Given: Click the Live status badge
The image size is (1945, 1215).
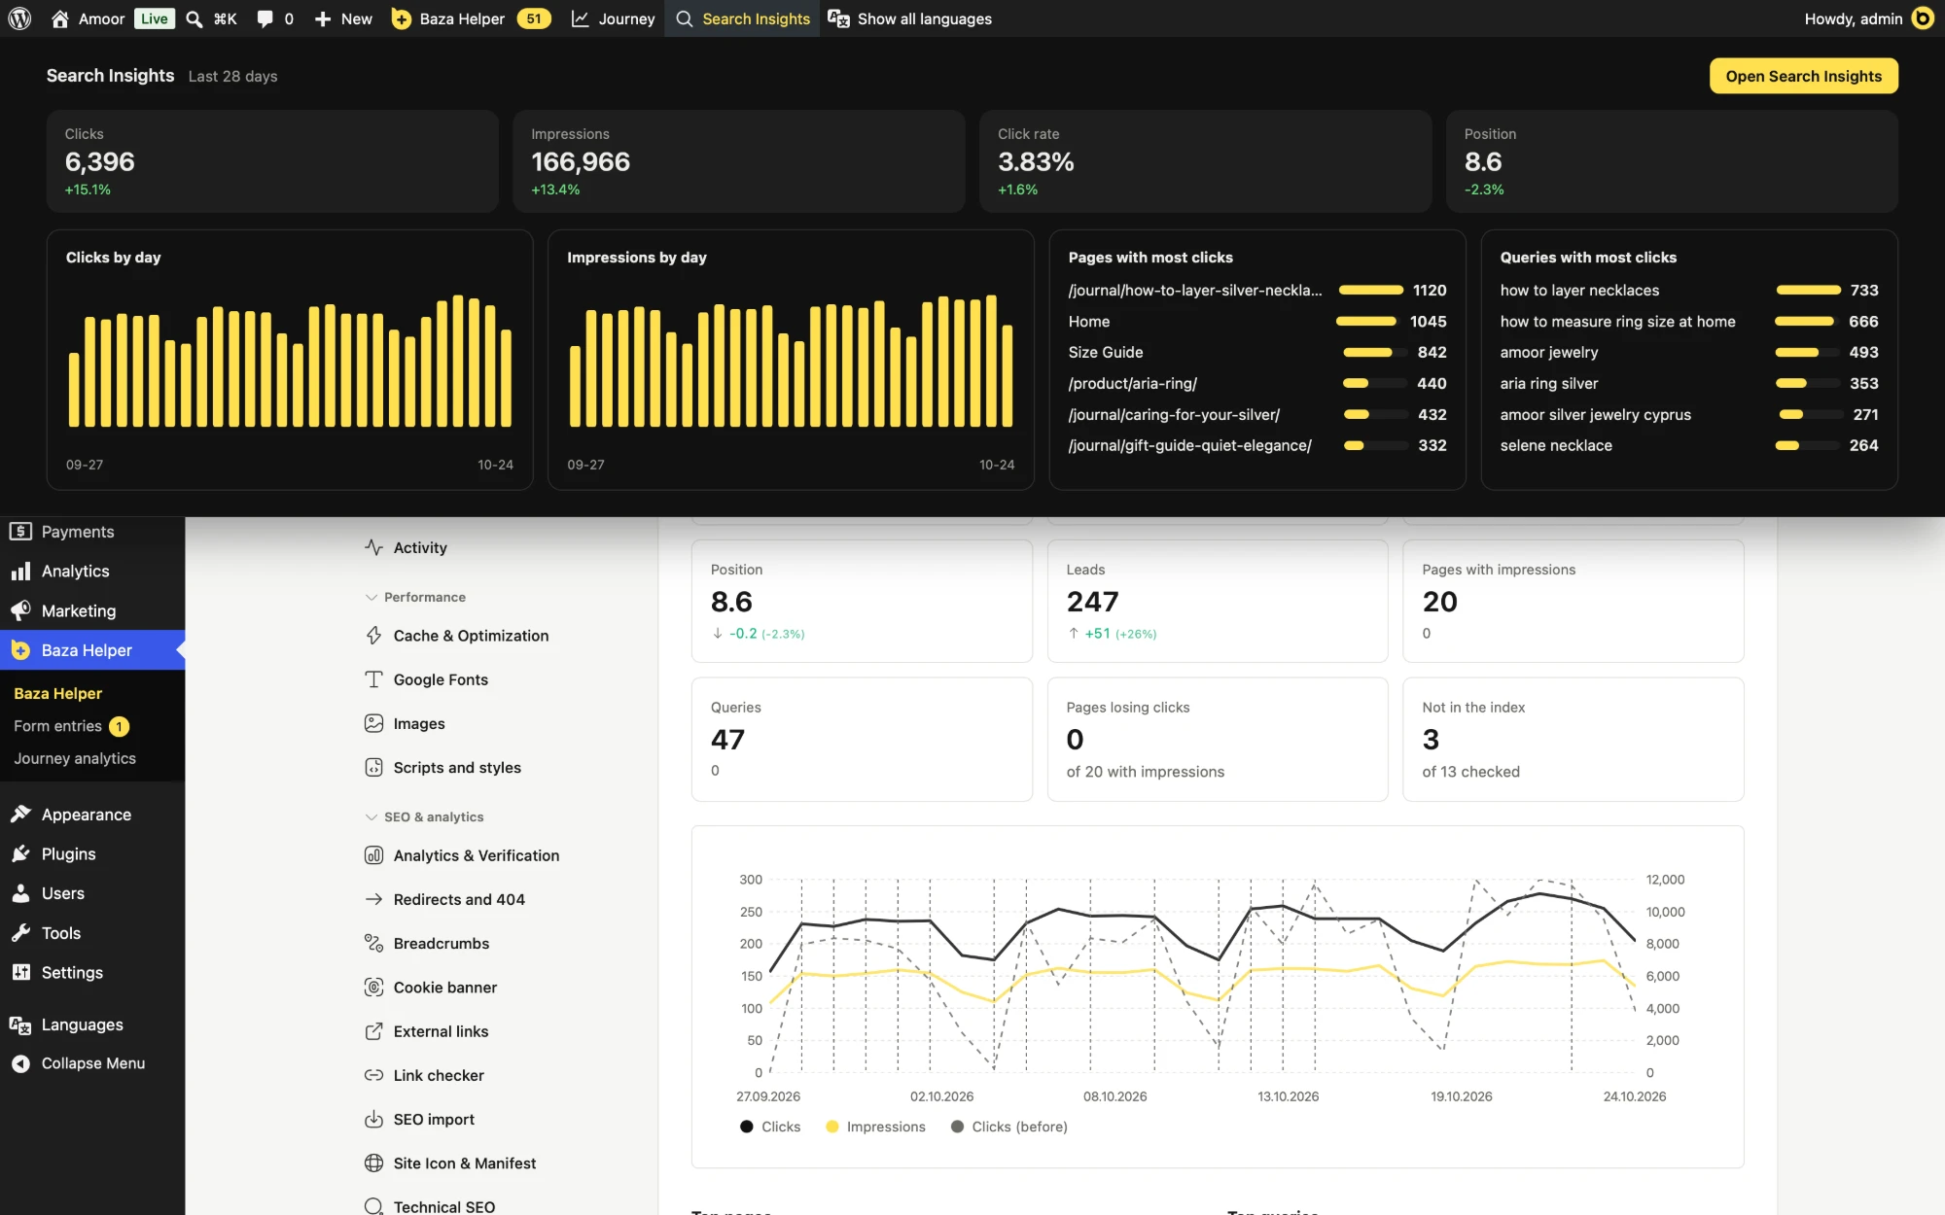Looking at the screenshot, I should pyautogui.click(x=154, y=18).
